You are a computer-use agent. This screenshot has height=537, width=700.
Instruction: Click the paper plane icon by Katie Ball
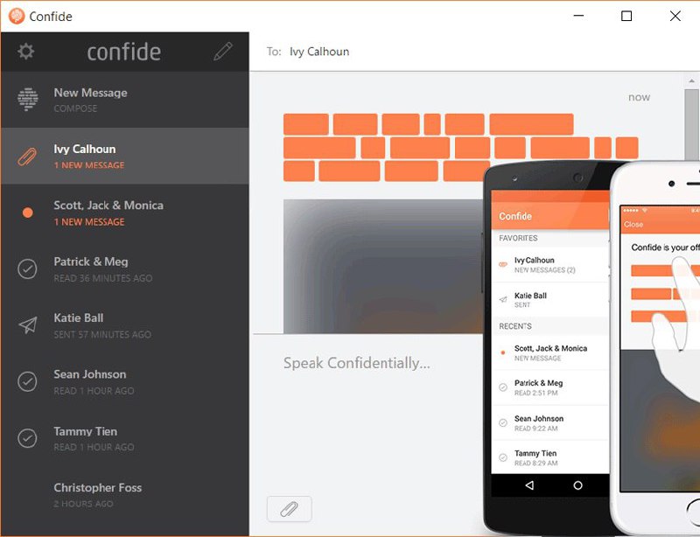click(x=28, y=325)
